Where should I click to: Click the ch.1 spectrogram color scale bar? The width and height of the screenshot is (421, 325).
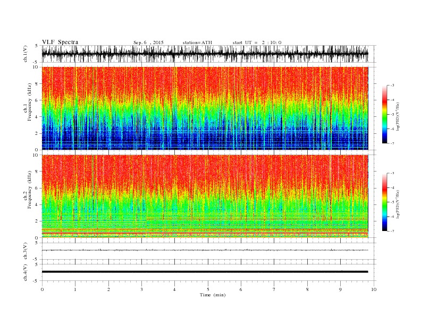click(384, 114)
